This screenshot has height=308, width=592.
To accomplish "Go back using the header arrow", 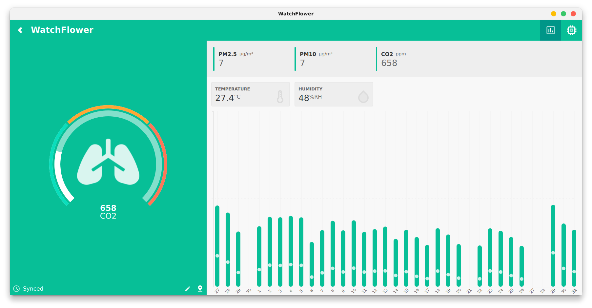I will click(x=20, y=30).
